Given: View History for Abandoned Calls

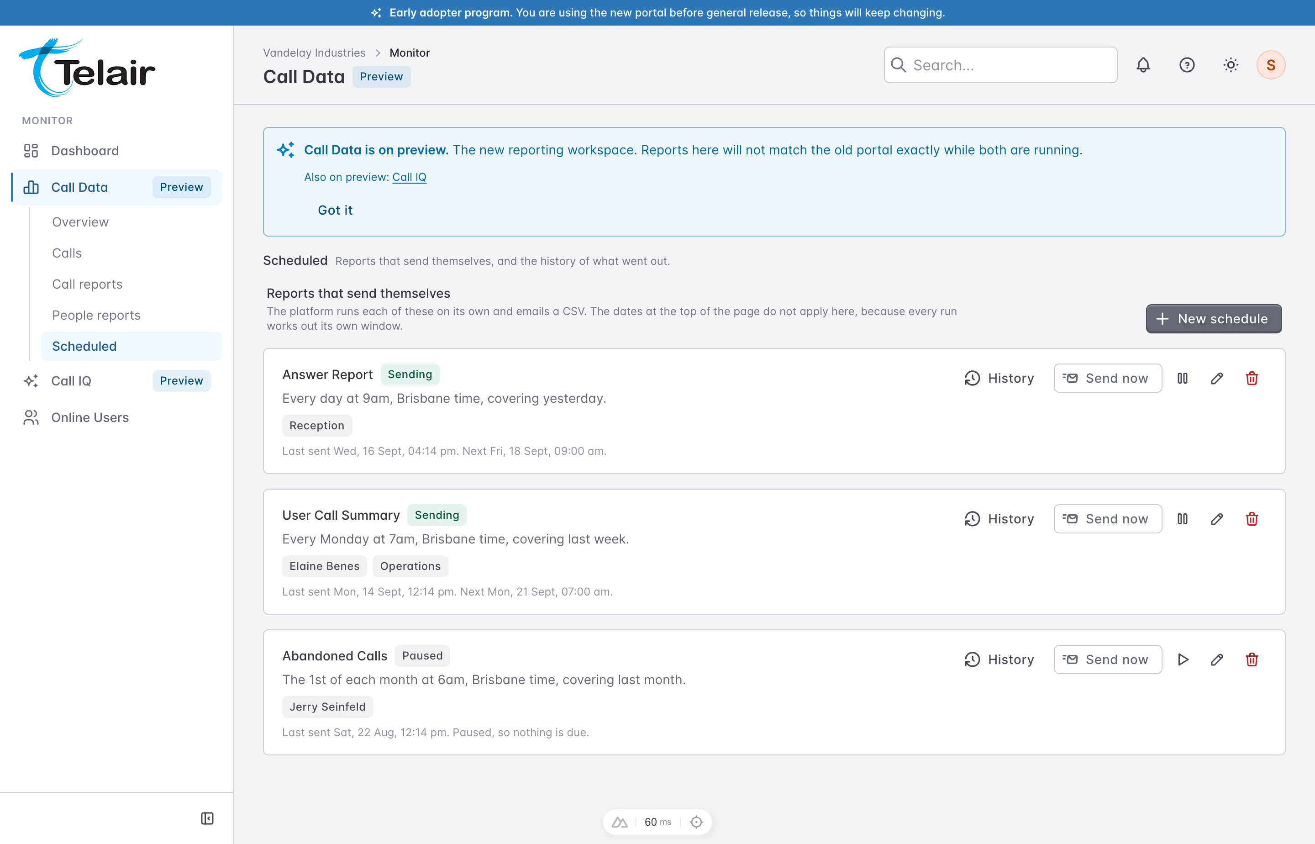Looking at the screenshot, I should click(999, 660).
